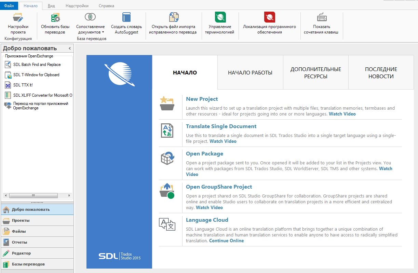Click the Редактор label in view list
This screenshot has height=273, width=418.
point(22,253)
